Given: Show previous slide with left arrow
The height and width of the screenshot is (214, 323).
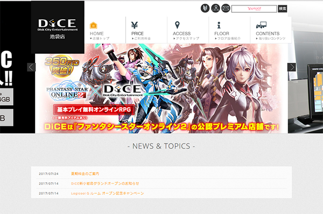Looking at the screenshot, I should point(31,67).
